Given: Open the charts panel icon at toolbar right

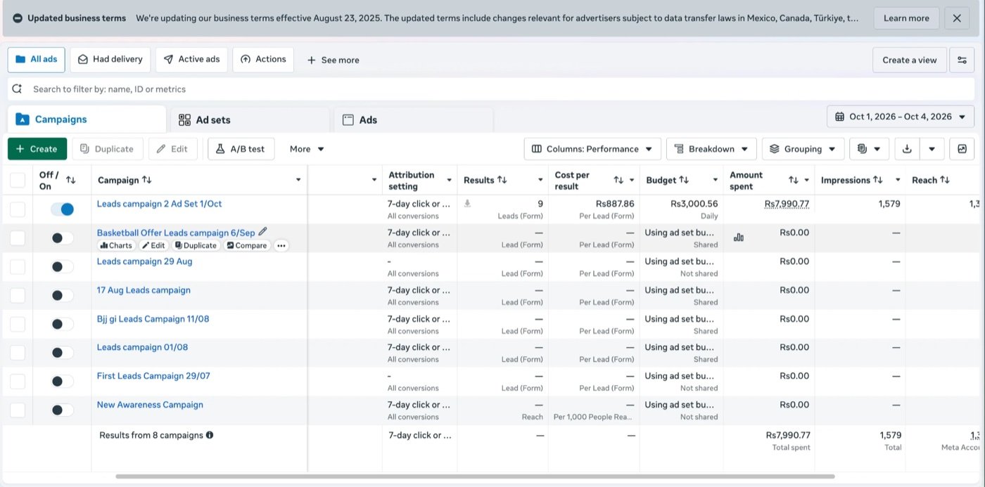Looking at the screenshot, I should 962,149.
